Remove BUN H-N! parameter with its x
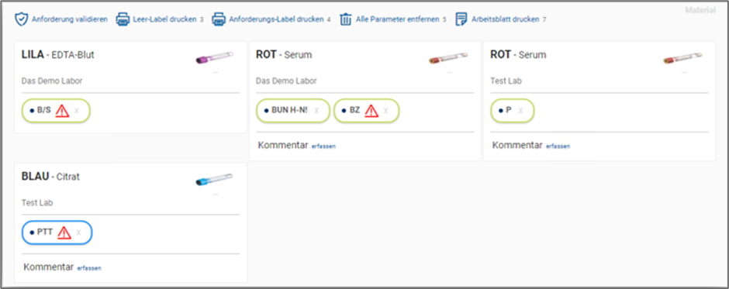This screenshot has width=729, height=289. point(316,111)
